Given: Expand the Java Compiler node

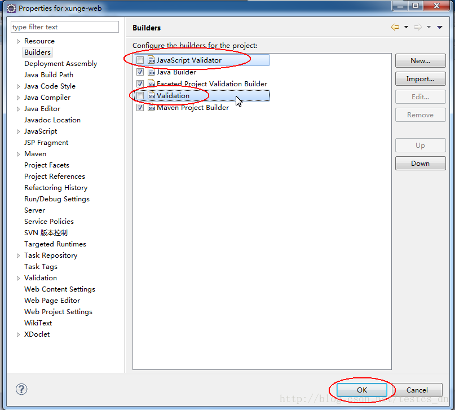Looking at the screenshot, I should click(x=18, y=98).
